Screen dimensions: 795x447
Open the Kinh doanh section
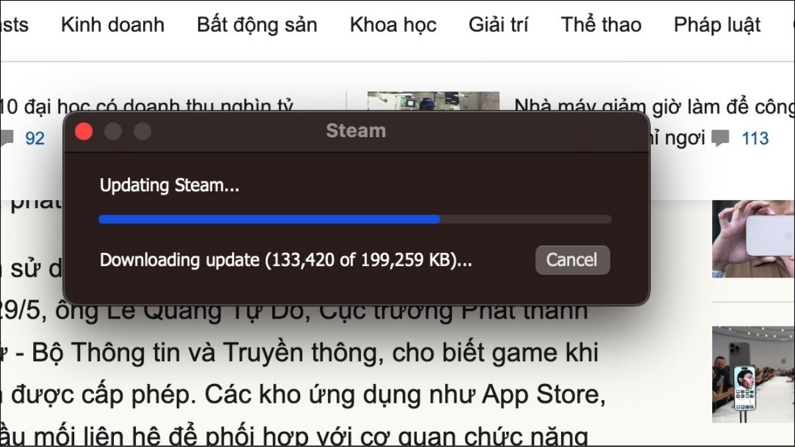click(x=113, y=25)
